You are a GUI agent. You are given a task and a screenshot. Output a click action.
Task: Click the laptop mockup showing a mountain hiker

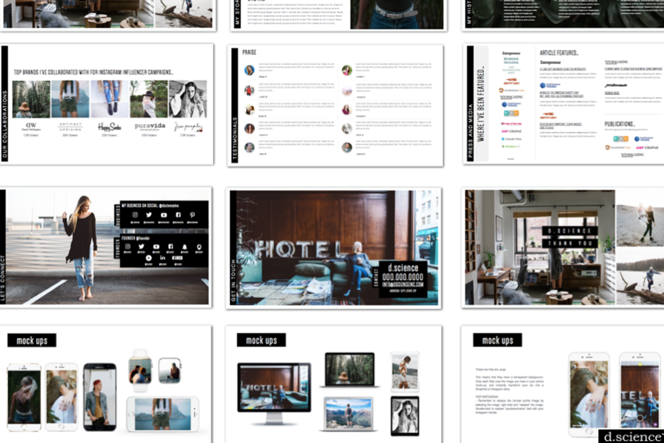click(350, 415)
